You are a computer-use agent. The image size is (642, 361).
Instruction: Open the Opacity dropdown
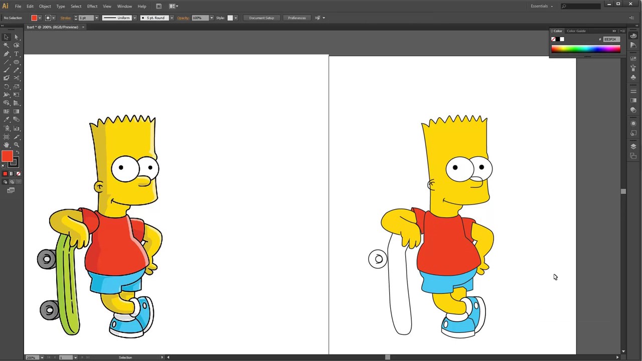[211, 18]
